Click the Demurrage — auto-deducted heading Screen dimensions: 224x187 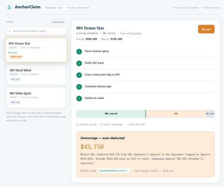103,138
